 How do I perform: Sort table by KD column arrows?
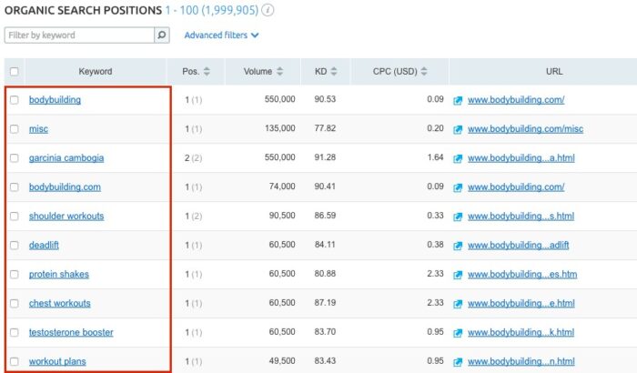click(x=334, y=72)
